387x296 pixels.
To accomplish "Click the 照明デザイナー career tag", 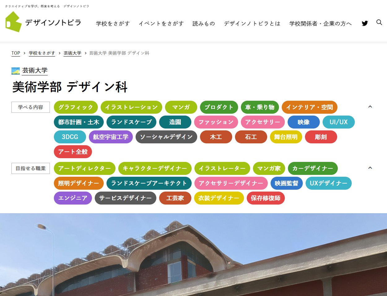I will coord(79,183).
